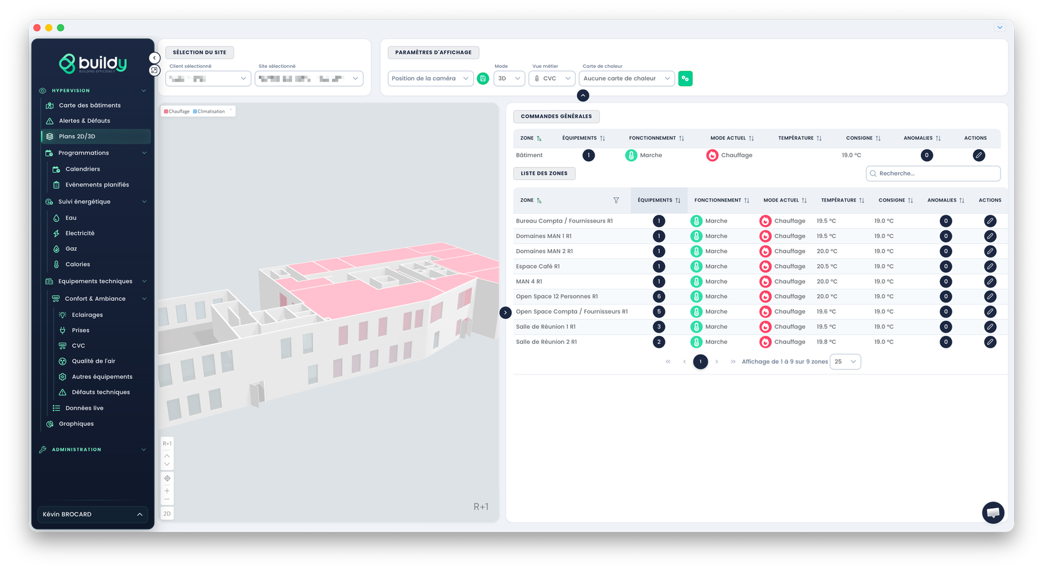The width and height of the screenshot is (1043, 570).
Task: Expand the Administration section
Action: [143, 449]
